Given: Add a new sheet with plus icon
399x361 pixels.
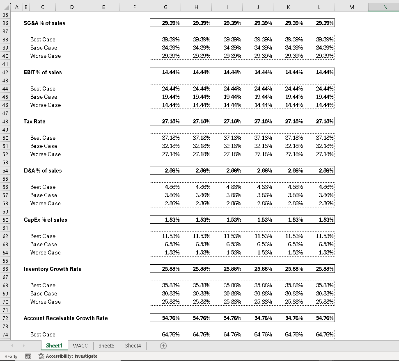Looking at the screenshot, I should point(163,346).
